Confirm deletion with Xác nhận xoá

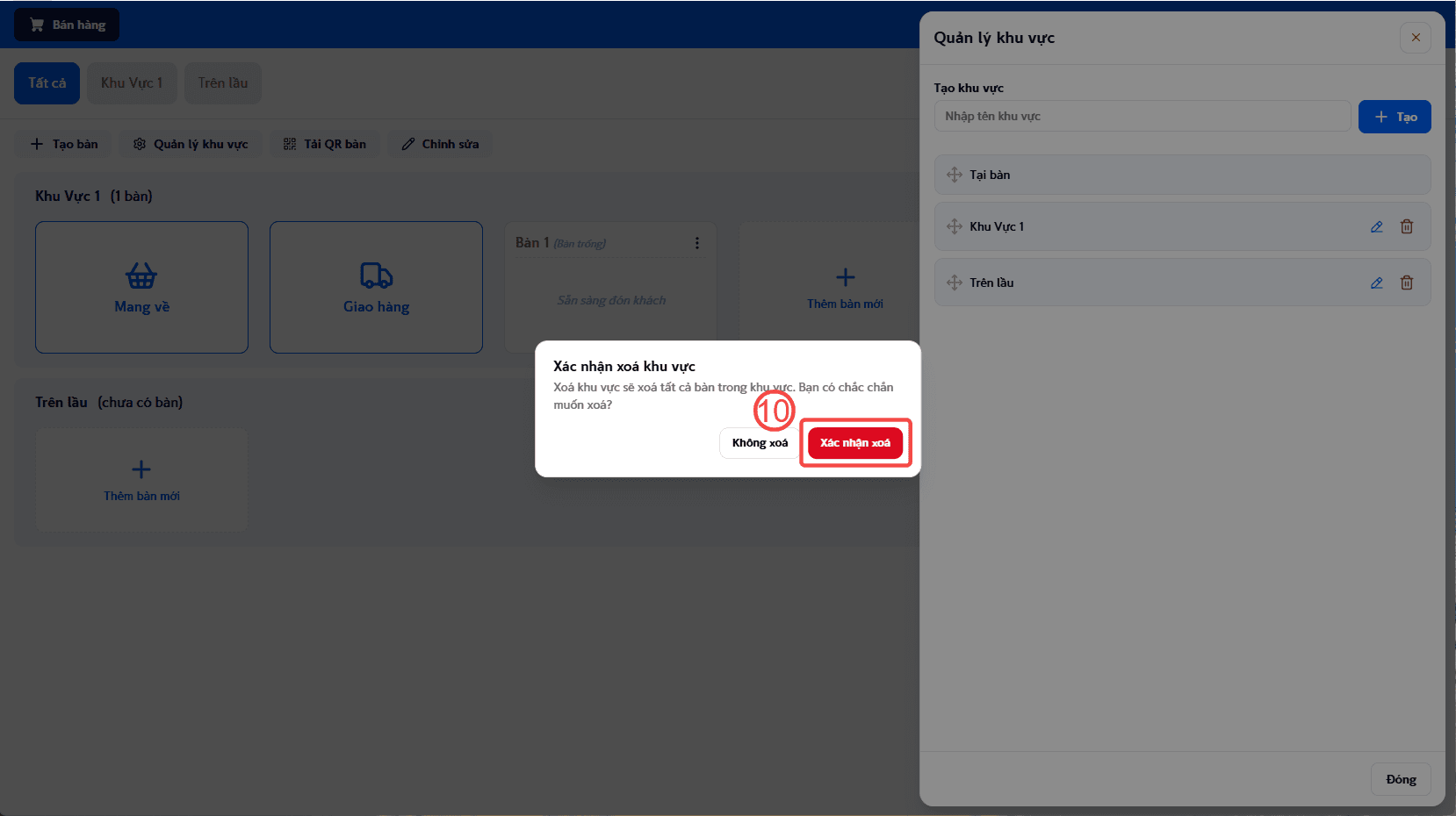(x=855, y=443)
